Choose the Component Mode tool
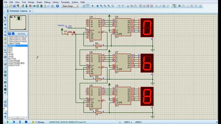221x124 pixels. tap(5, 21)
